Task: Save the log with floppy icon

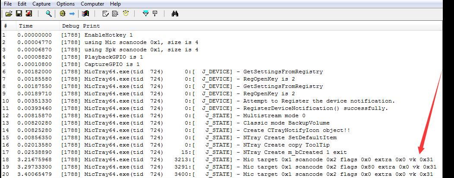Action: coord(19,14)
